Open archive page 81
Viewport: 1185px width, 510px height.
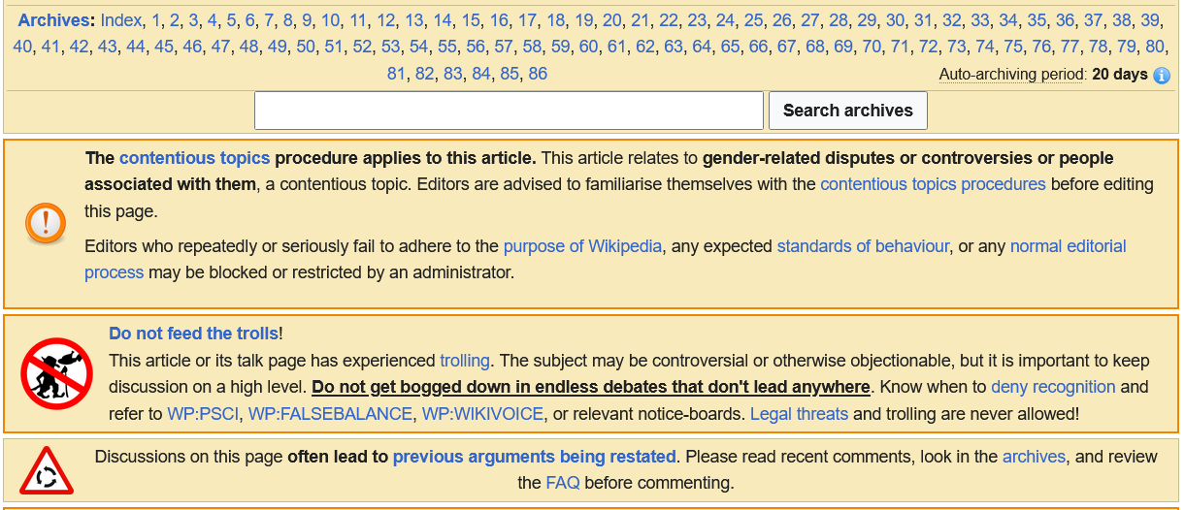[x=396, y=74]
